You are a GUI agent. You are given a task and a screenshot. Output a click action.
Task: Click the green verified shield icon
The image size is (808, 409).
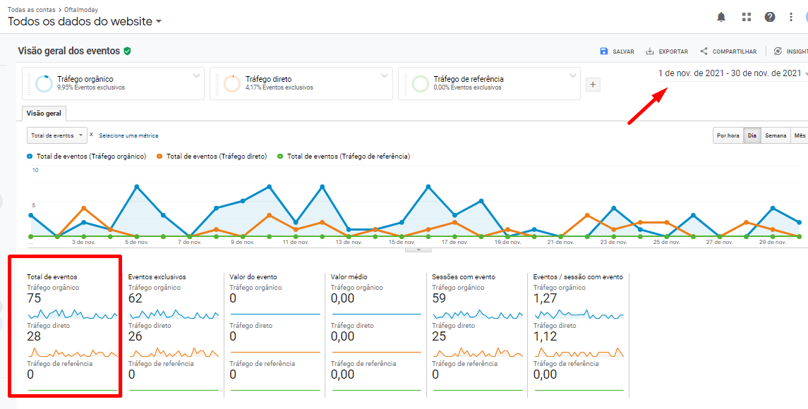pos(127,51)
